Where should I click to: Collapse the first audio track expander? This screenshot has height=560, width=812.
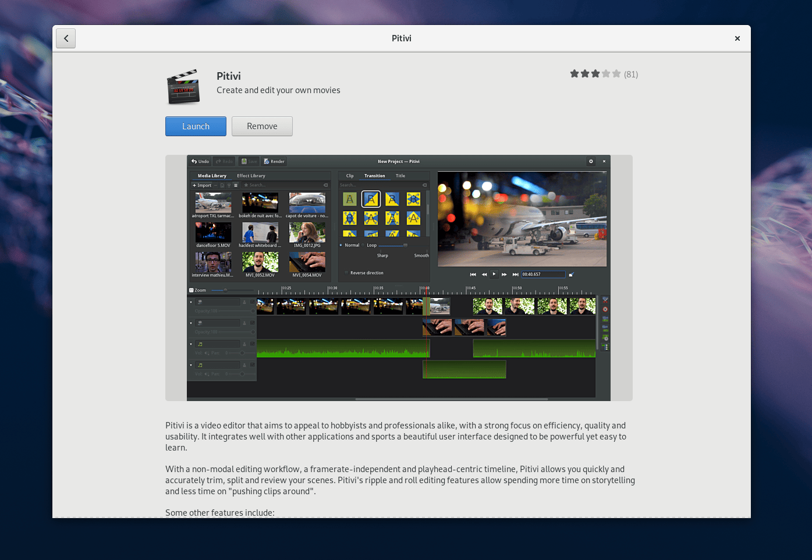pyautogui.click(x=191, y=344)
